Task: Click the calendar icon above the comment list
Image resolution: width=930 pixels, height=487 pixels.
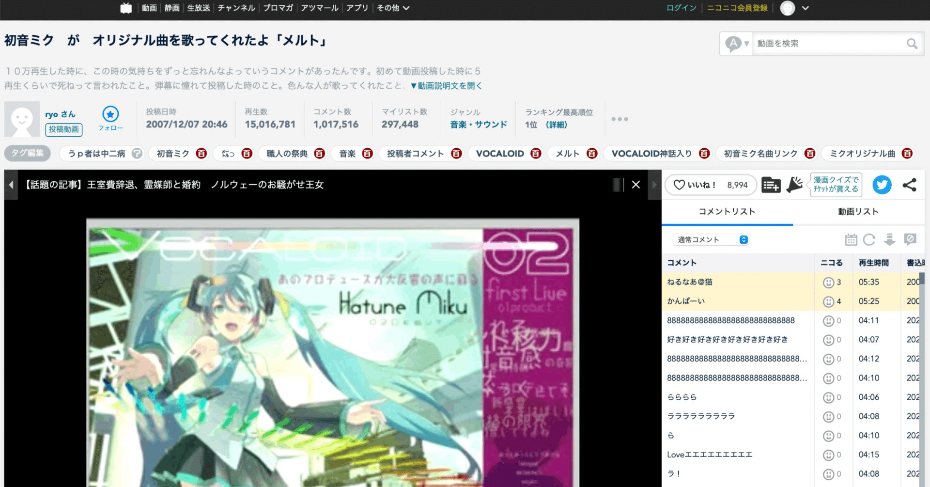Action: [851, 239]
